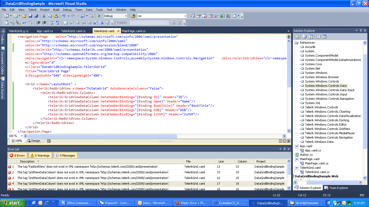This screenshot has height=207, width=369.
Task: Switch to the Design view
Action: tap(34, 141)
